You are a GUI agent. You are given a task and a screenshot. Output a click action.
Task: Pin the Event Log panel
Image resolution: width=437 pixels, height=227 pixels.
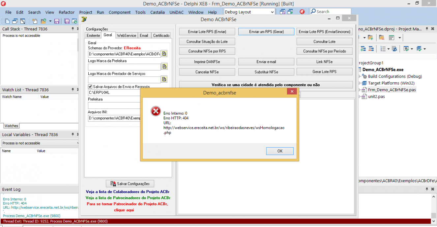tap(427, 189)
